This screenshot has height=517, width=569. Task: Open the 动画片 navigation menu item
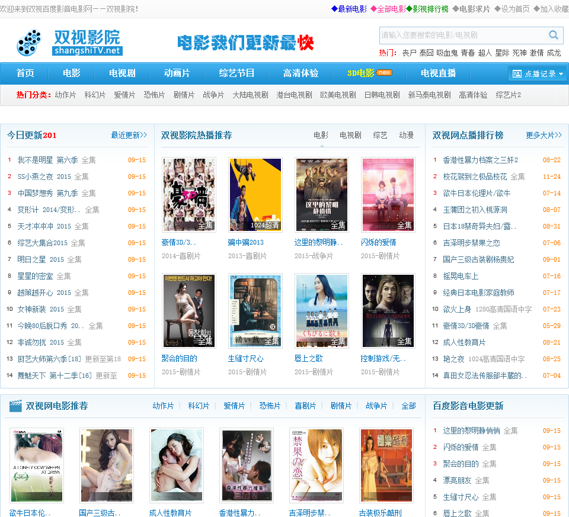[177, 73]
